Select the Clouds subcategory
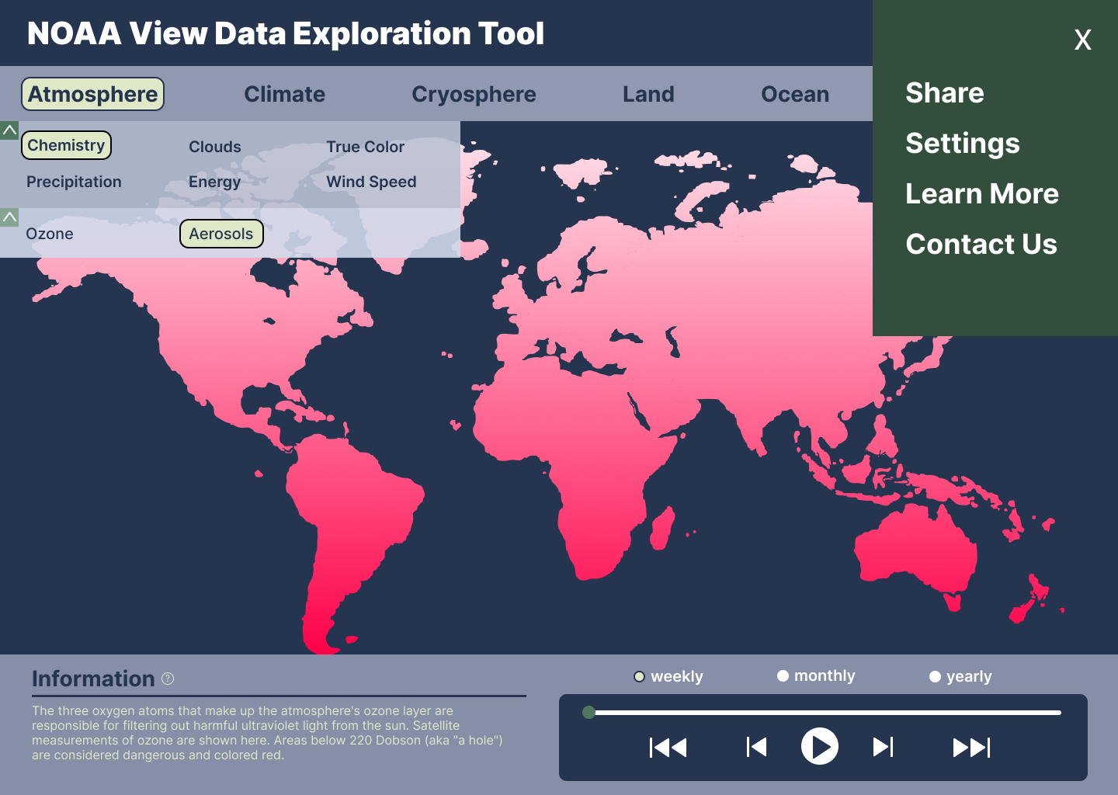 pyautogui.click(x=215, y=147)
